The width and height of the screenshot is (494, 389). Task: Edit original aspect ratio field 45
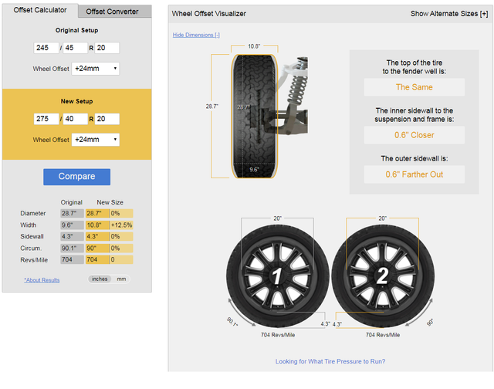point(76,48)
